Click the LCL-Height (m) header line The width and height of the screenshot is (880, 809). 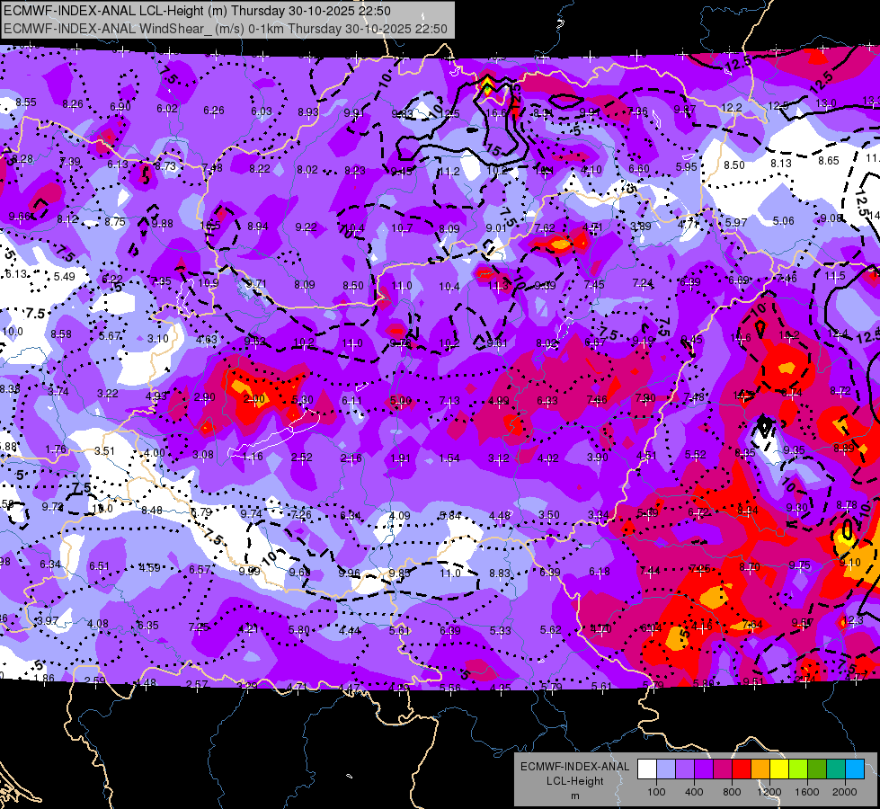(197, 11)
